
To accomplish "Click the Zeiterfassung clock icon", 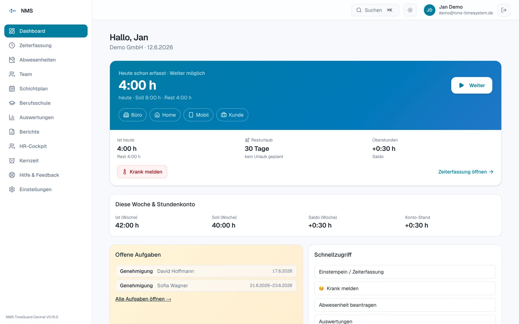I will pyautogui.click(x=12, y=45).
